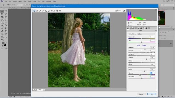Open the File menu
175x98 pixels.
coord(6,1)
